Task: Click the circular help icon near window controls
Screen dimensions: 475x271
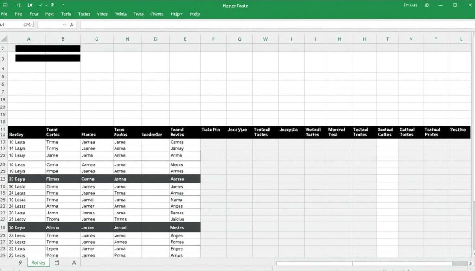Action: (x=427, y=5)
